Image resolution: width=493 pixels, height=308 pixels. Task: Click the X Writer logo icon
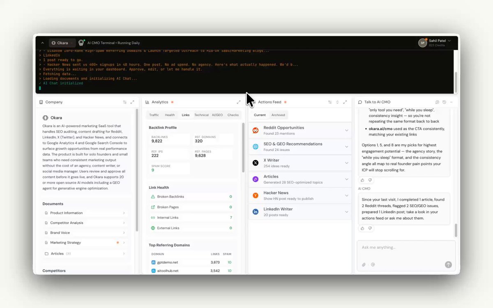point(256,163)
